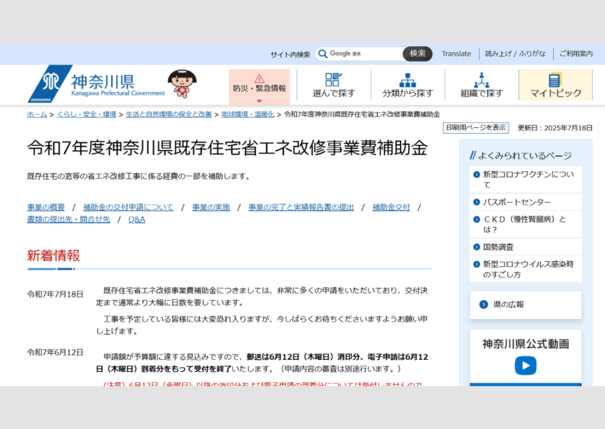Open the Q&A anchor link
This screenshot has width=605, height=429.
pyautogui.click(x=136, y=220)
